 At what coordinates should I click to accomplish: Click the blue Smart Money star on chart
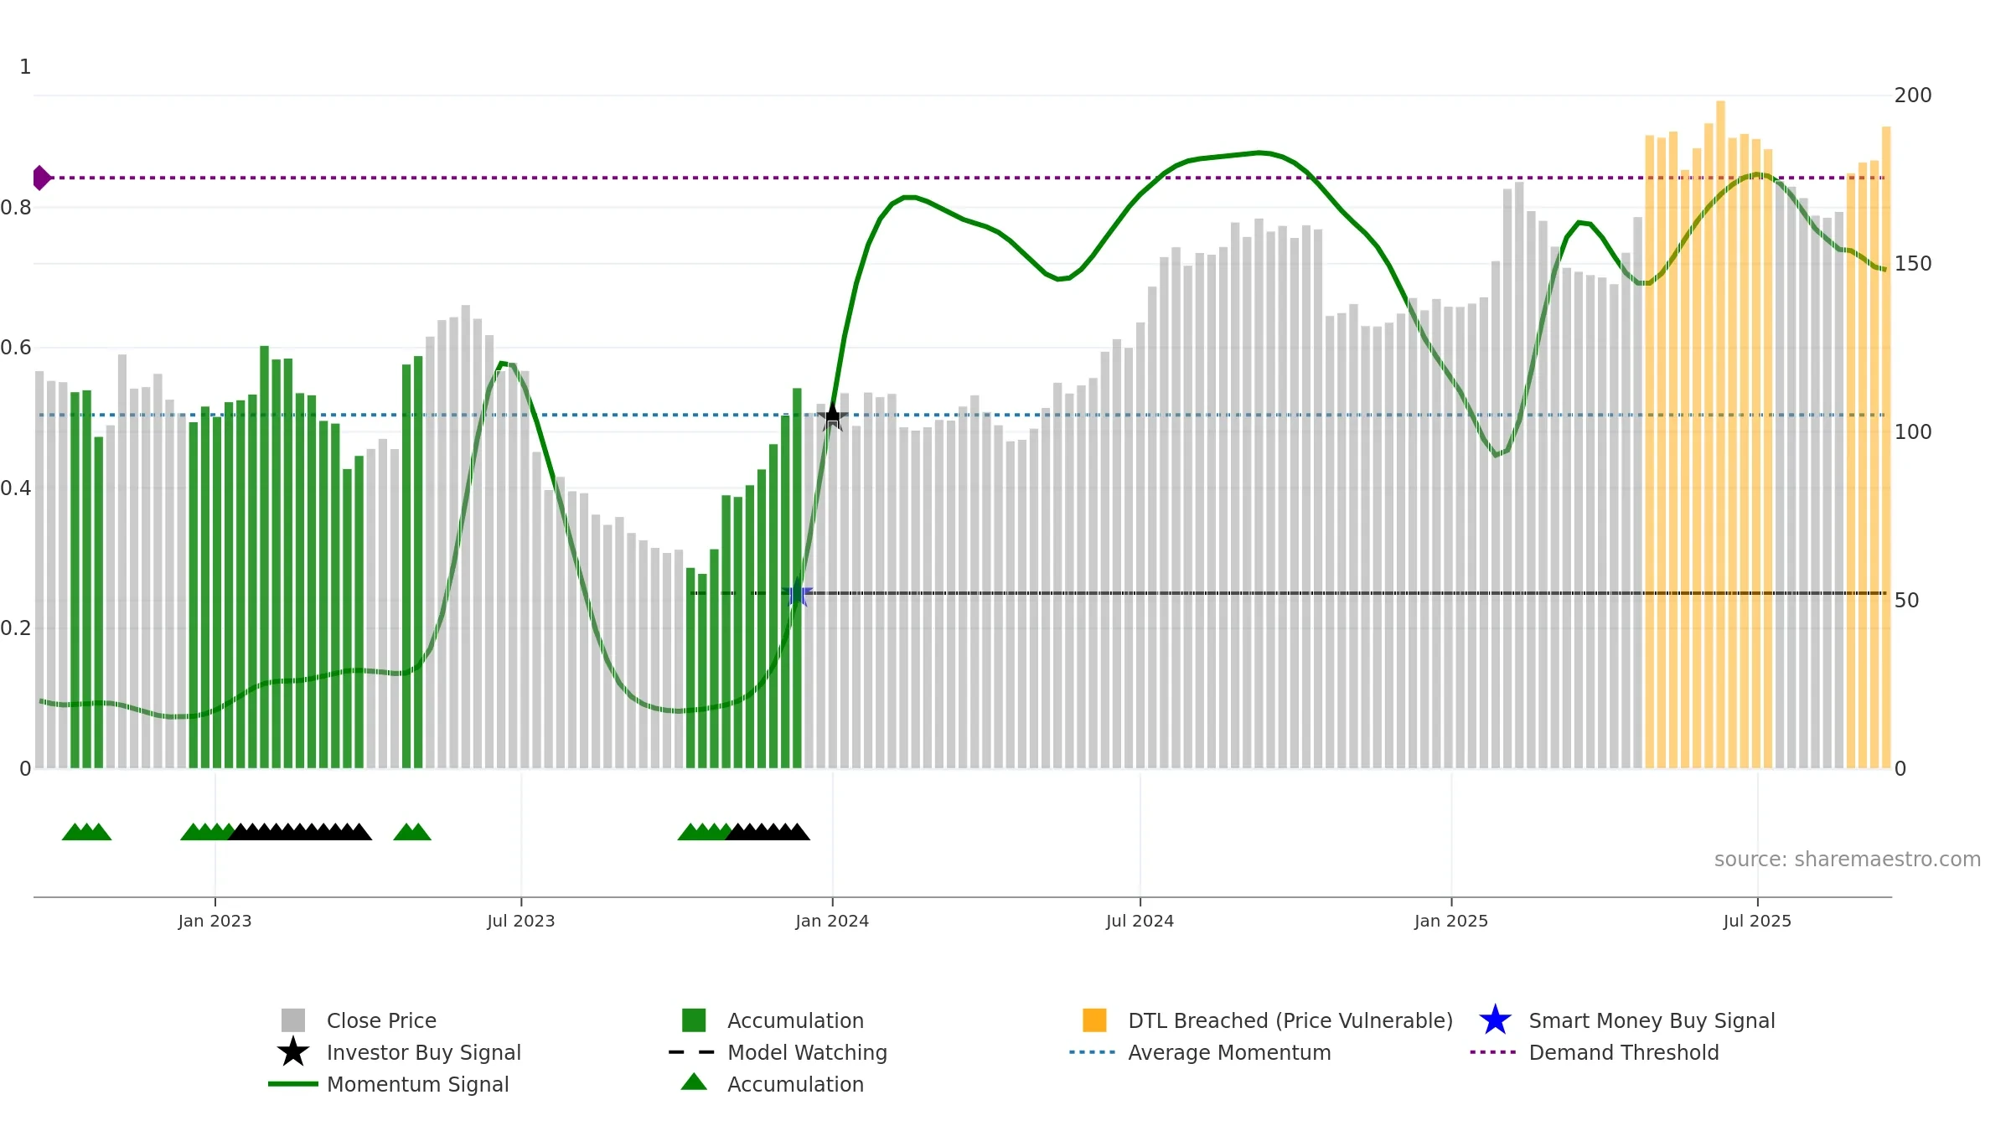tap(797, 593)
